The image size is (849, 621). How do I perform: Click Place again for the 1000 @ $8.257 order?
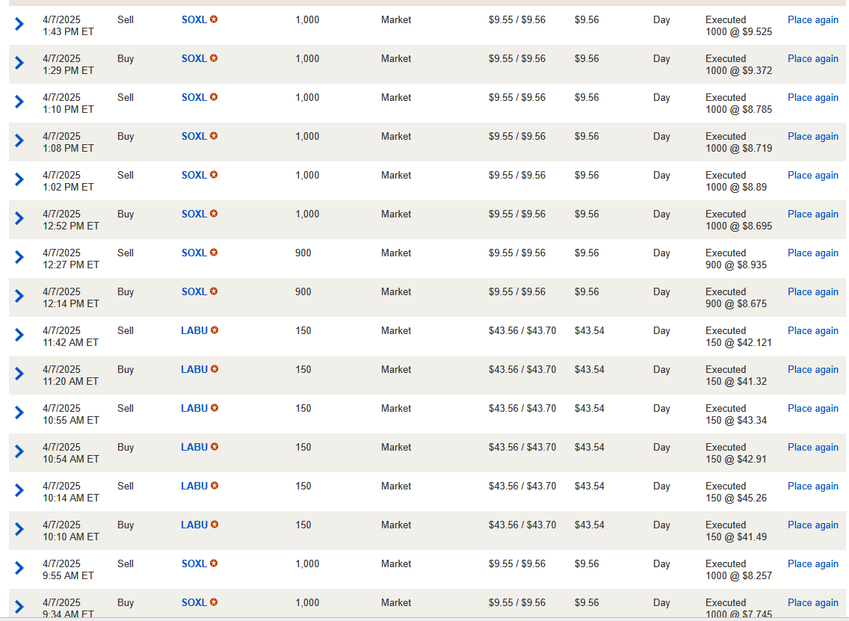[812, 565]
